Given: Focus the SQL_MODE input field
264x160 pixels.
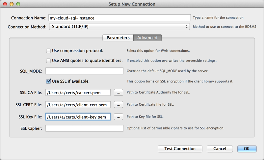Looking at the screenshot, I should (x=84, y=71).
